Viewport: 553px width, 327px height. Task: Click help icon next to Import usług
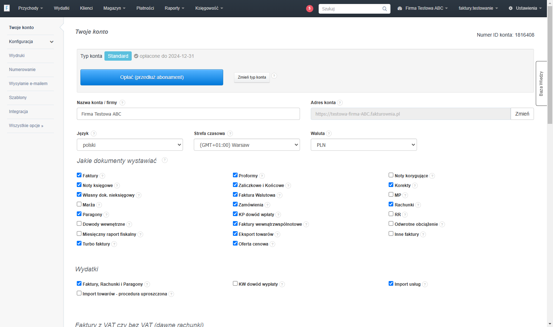(x=425, y=284)
